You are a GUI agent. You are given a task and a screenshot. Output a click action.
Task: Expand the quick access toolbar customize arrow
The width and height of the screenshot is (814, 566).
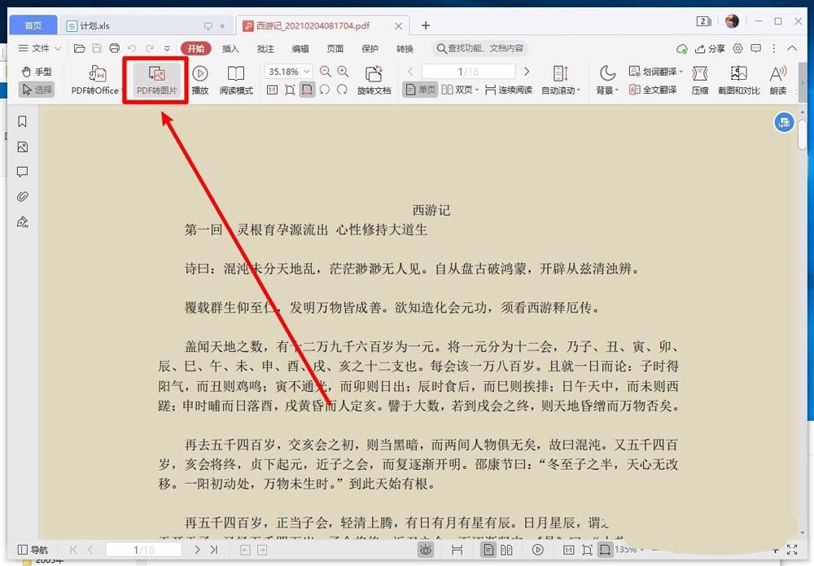(x=167, y=48)
